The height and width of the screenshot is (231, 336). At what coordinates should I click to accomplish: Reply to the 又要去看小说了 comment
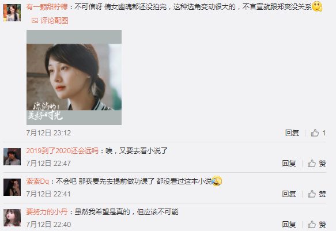[x=289, y=164]
